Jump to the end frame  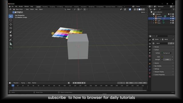point(85,83)
